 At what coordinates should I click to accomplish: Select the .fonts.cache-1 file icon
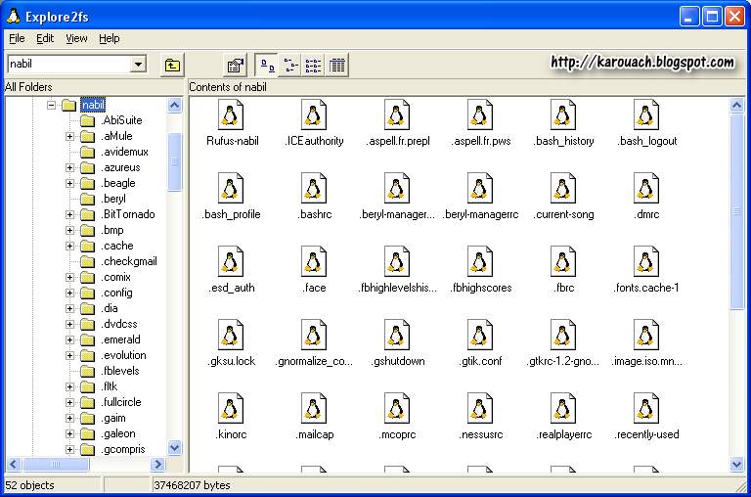click(x=646, y=261)
